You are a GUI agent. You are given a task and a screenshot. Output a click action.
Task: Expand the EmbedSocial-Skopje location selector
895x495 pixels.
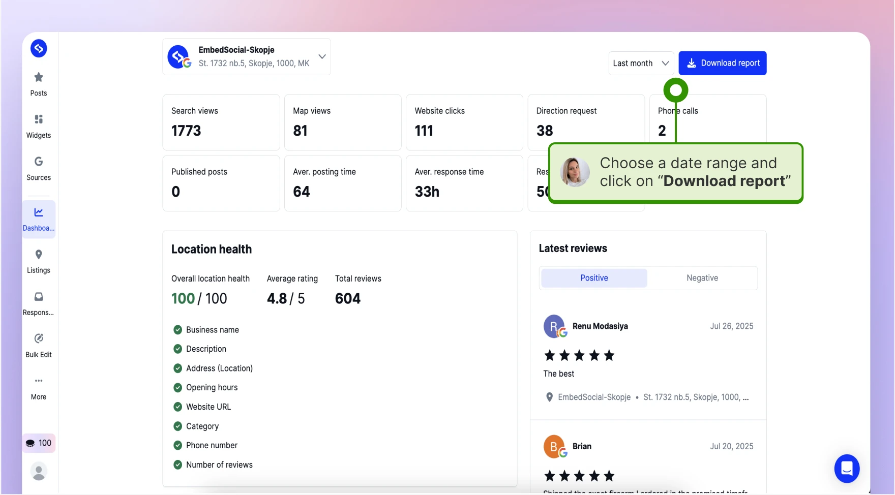pyautogui.click(x=247, y=57)
